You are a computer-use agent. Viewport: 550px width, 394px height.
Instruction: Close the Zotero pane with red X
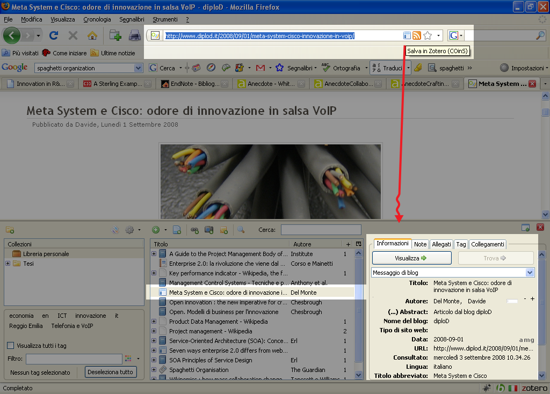[x=540, y=227]
